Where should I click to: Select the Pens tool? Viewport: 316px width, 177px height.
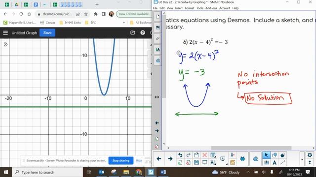point(266,163)
